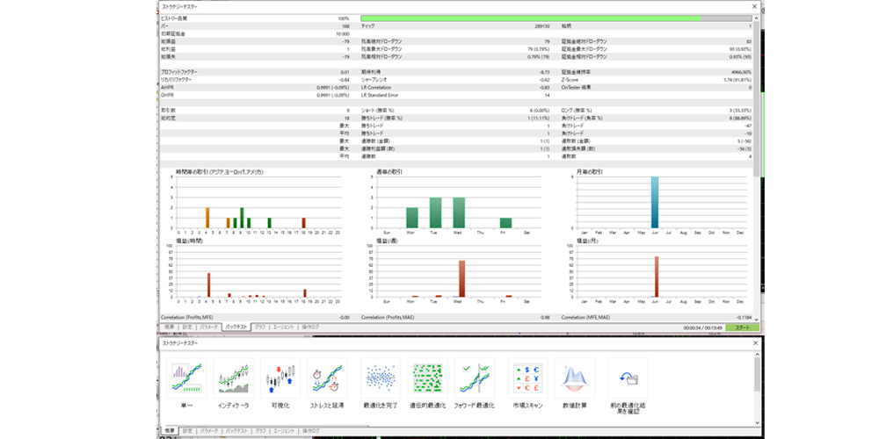The height and width of the screenshot is (439, 879).
Task: Choose the 遺伝的最適化 green pattern icon
Action: [x=429, y=379]
